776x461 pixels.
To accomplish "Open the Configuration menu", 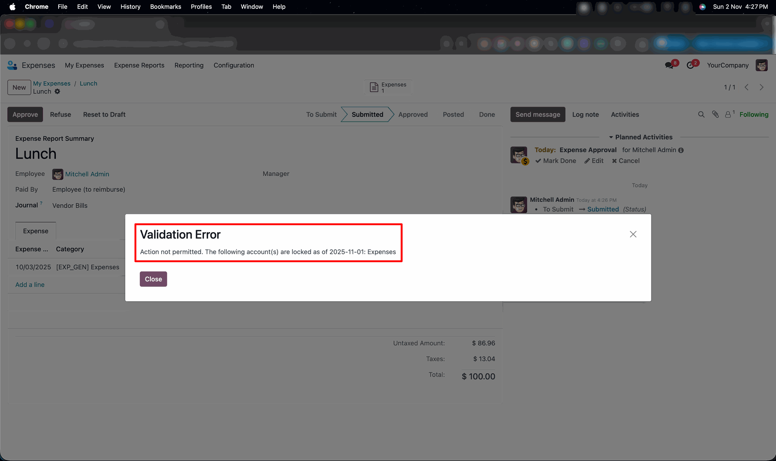I will pos(234,65).
